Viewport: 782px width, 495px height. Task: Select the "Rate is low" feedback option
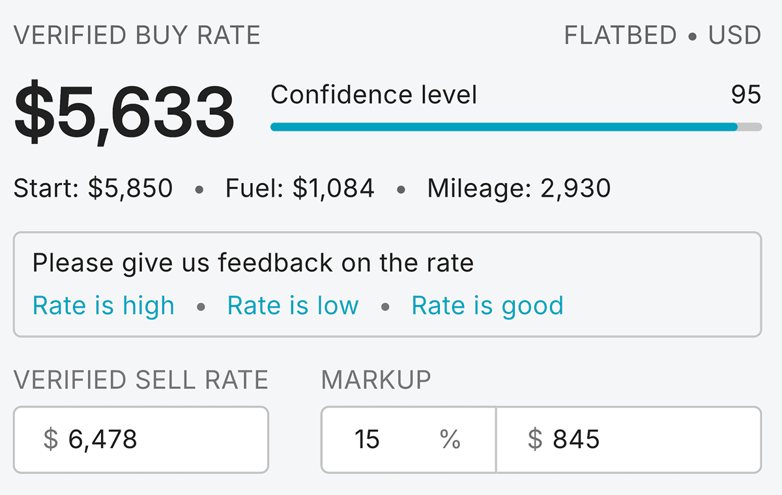tap(293, 305)
